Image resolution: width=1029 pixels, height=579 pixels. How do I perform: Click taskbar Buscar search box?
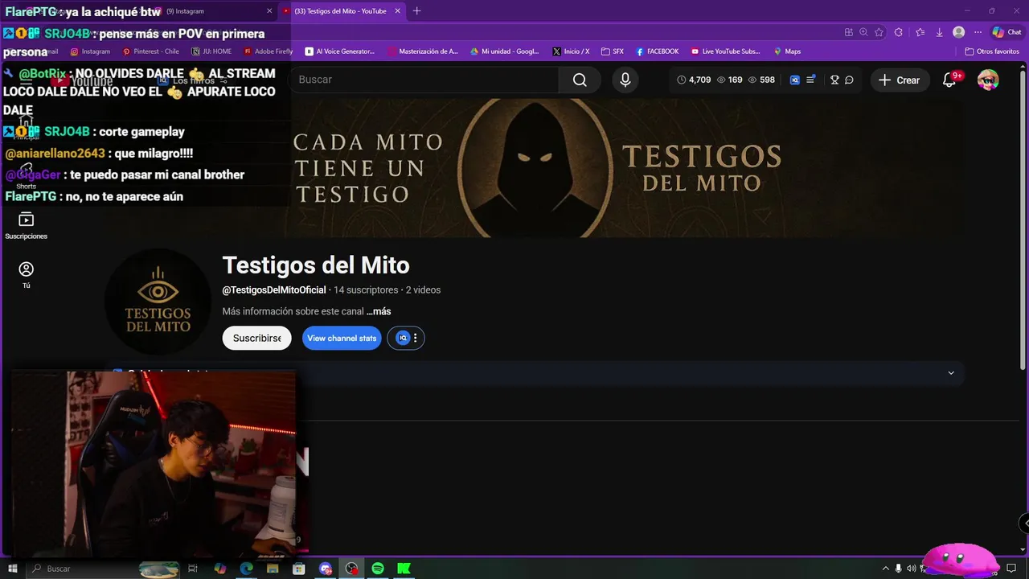103,569
